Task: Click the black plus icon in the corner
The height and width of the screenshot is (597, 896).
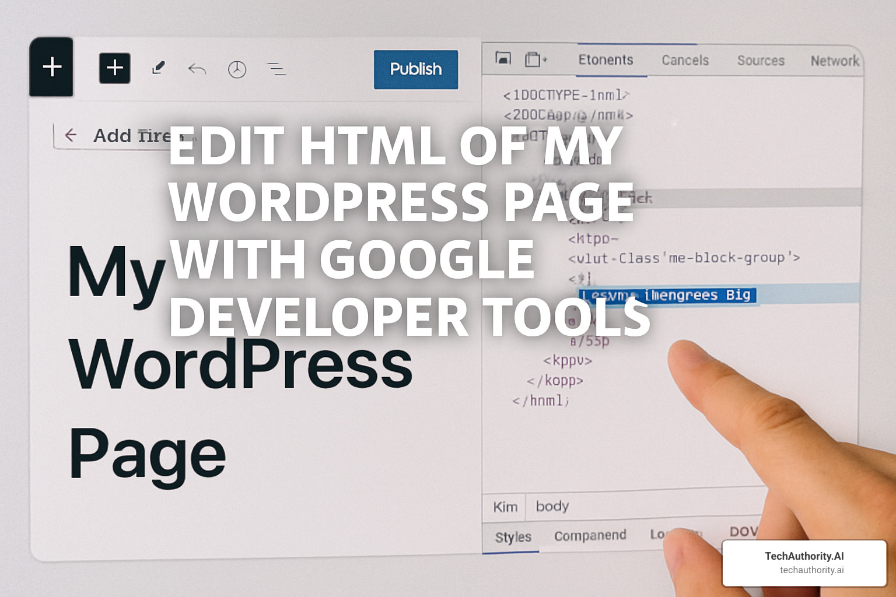Action: pos(51,67)
